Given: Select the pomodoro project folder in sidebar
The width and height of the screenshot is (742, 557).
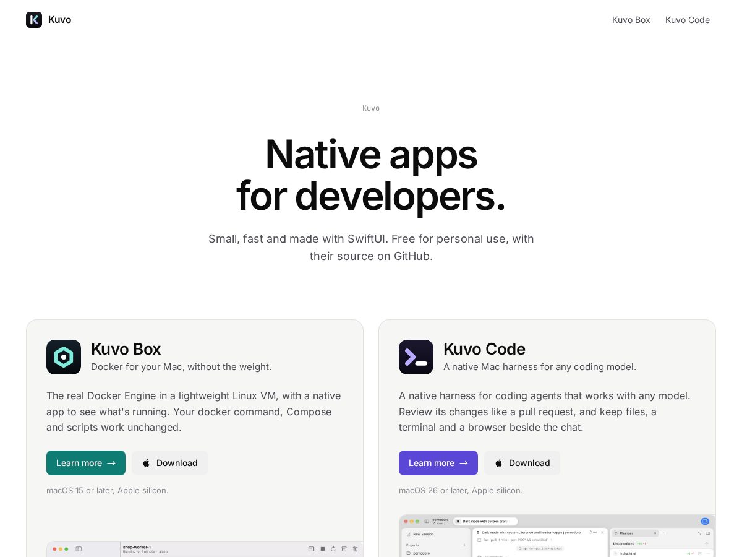Looking at the screenshot, I should click(x=421, y=553).
